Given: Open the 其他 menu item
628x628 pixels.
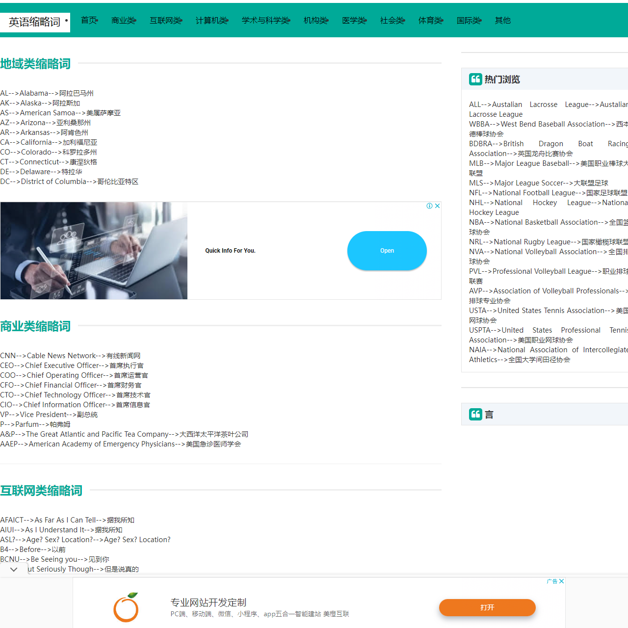Looking at the screenshot, I should [503, 20].
